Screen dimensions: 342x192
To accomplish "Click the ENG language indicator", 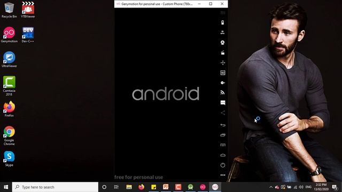I will [x=308, y=187].
